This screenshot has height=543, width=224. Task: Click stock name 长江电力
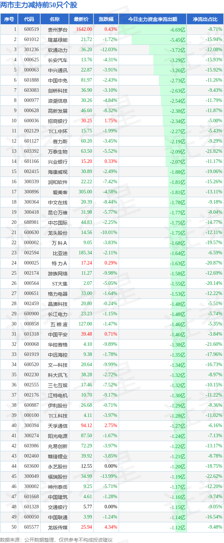58,314
